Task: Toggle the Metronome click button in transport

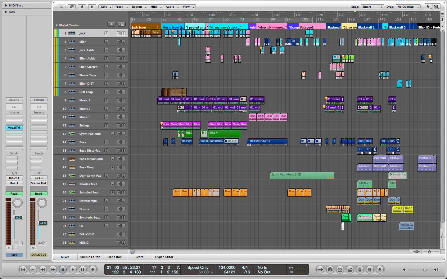Action: click(x=380, y=270)
